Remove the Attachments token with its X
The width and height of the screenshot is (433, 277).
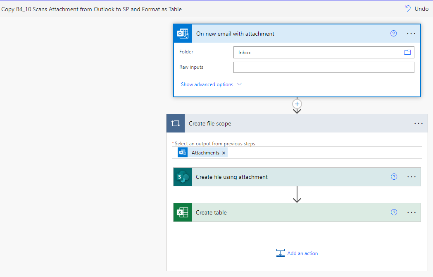tap(224, 152)
